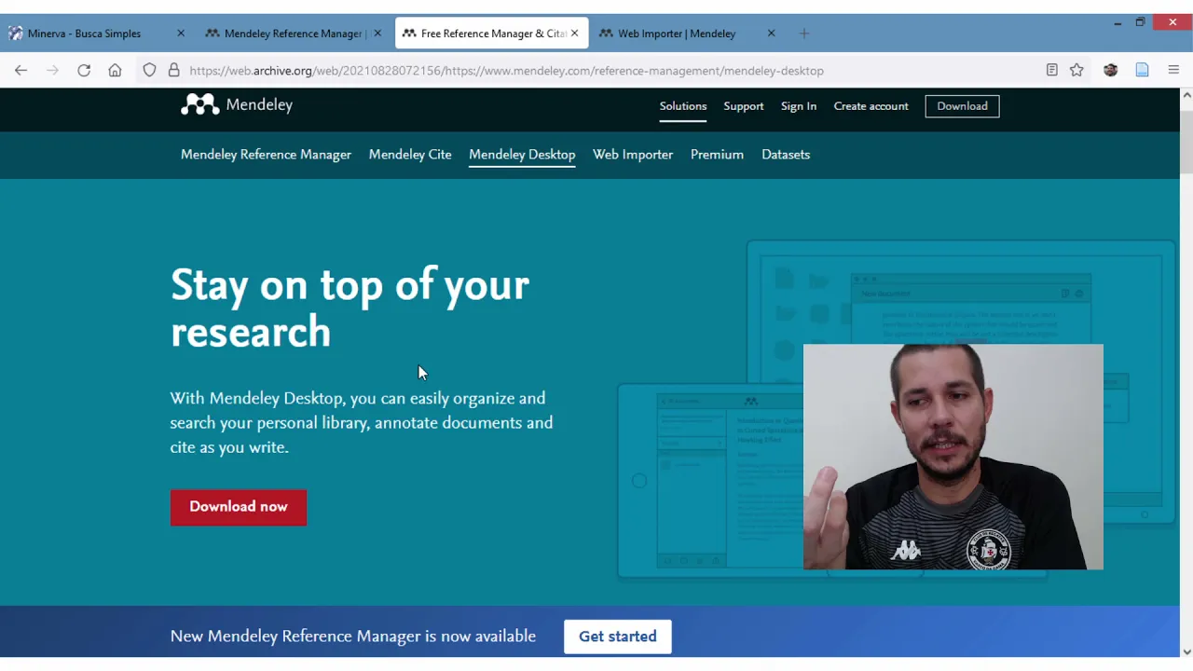Open the browser home page icon
This screenshot has width=1193, height=671.
coord(115,70)
